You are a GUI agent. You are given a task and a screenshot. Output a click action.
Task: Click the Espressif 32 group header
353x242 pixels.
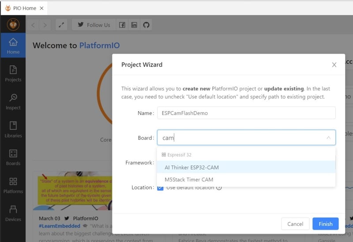(176, 155)
